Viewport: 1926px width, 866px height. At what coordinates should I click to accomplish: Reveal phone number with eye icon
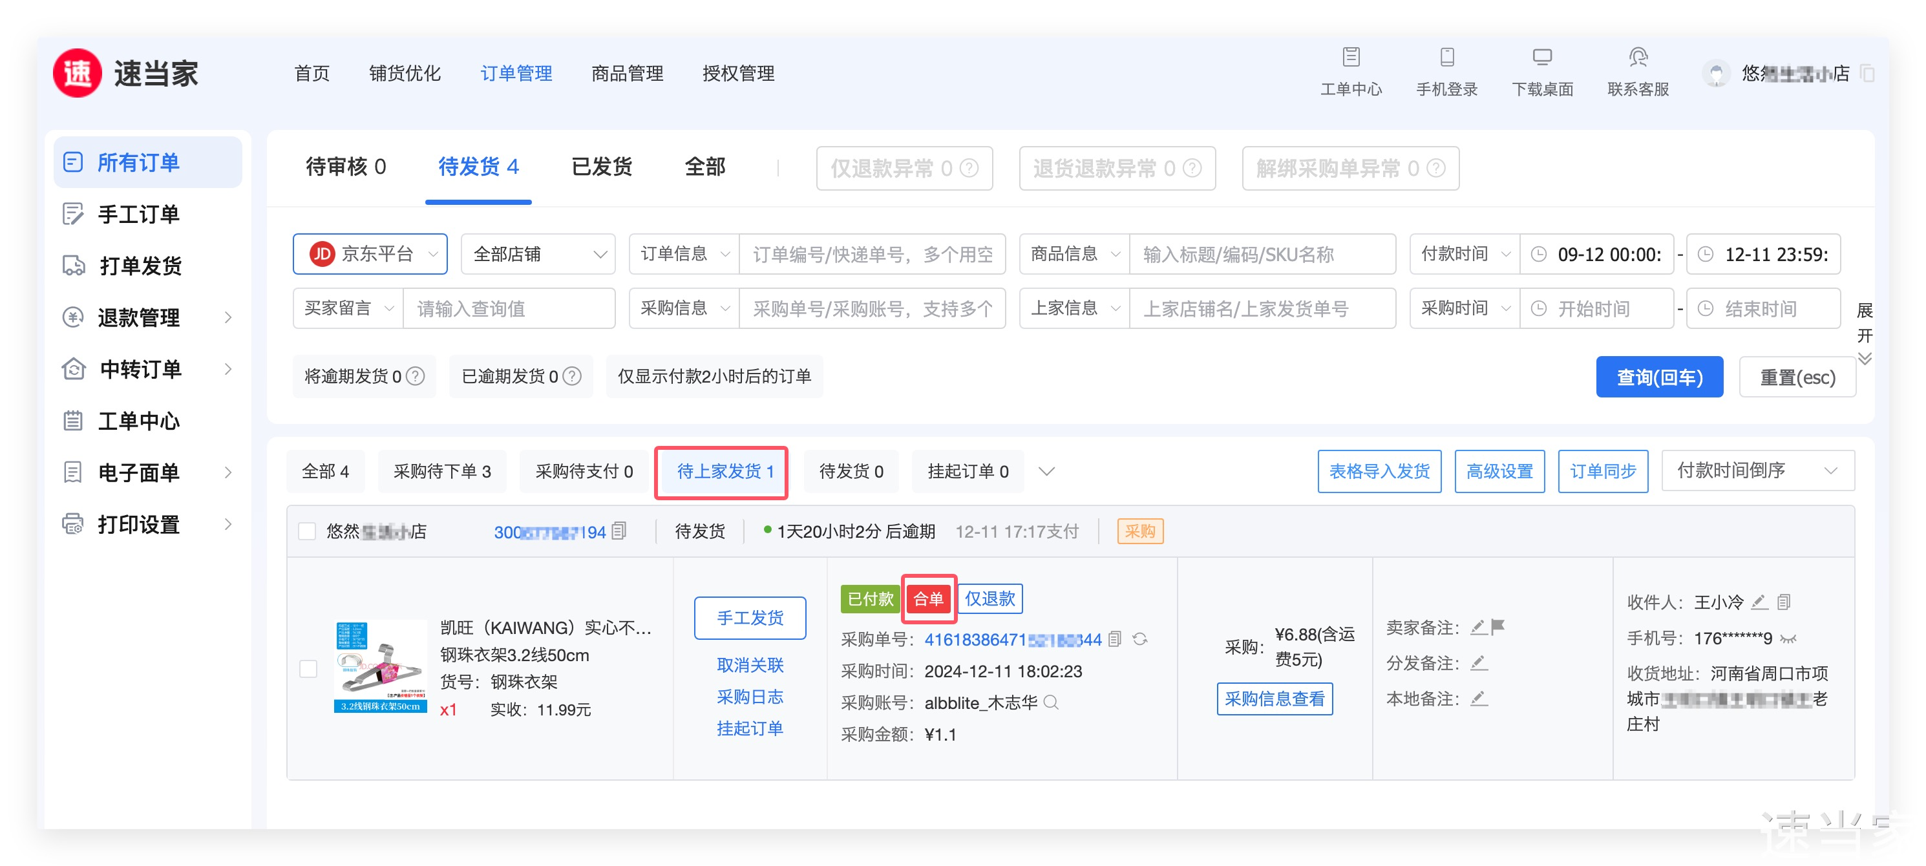(1788, 639)
